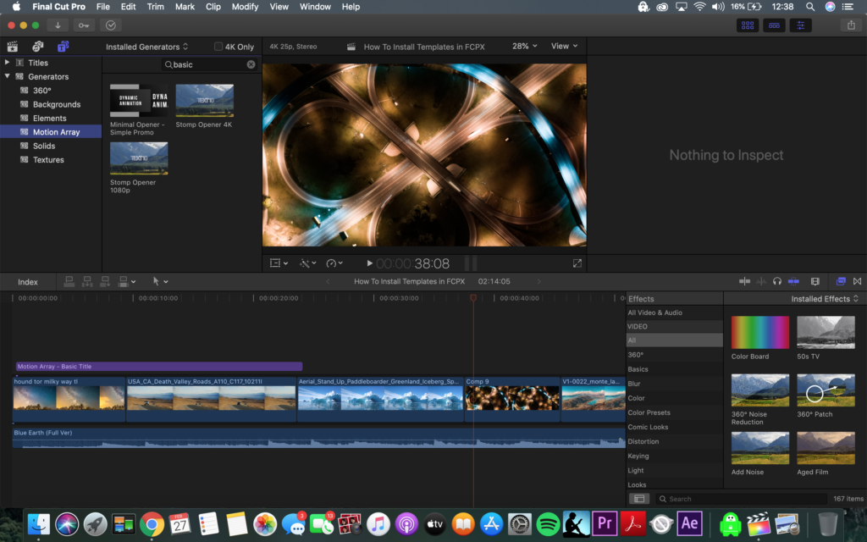The width and height of the screenshot is (867, 542).
Task: Select the Distortion effects category
Action: (x=643, y=441)
